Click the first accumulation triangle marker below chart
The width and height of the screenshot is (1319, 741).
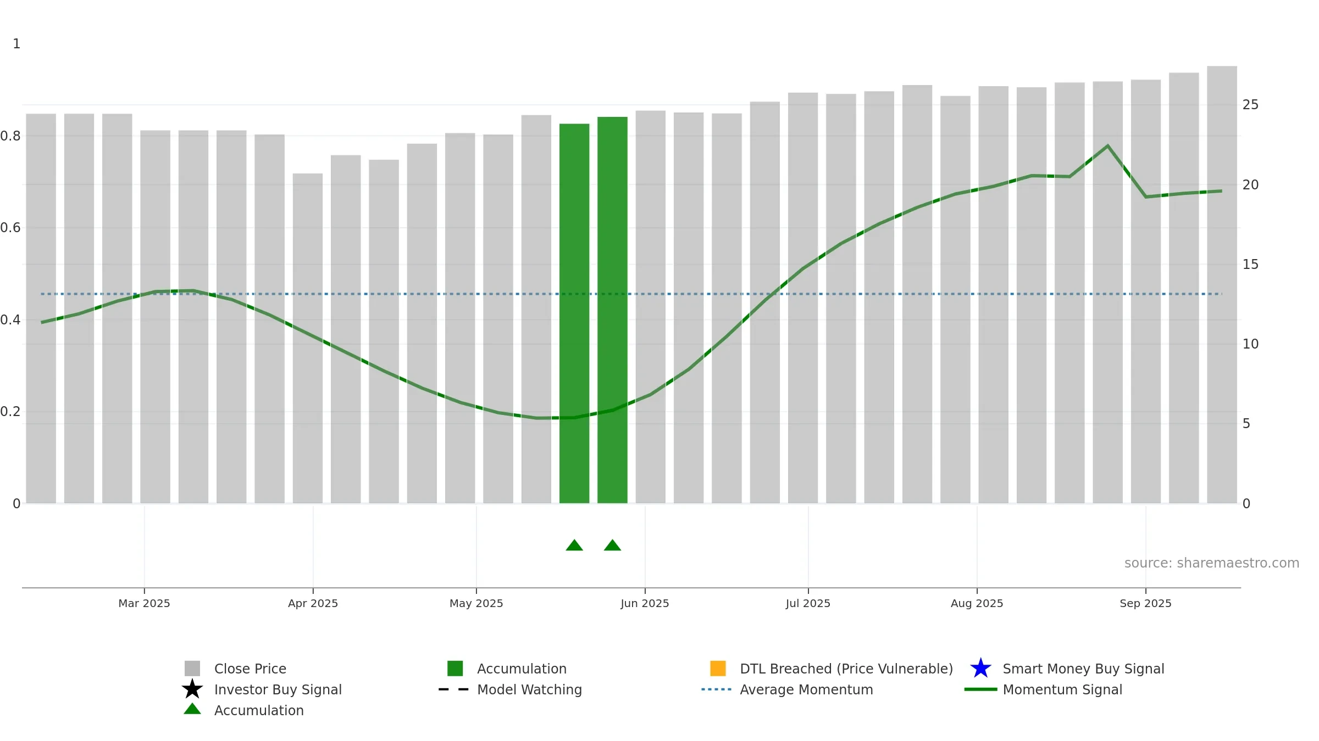574,545
